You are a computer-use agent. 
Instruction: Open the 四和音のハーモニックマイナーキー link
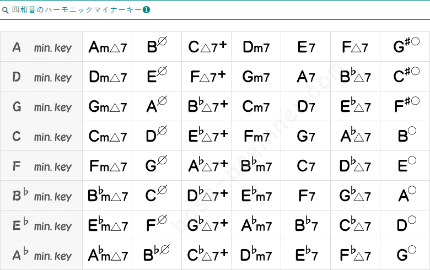click(77, 10)
